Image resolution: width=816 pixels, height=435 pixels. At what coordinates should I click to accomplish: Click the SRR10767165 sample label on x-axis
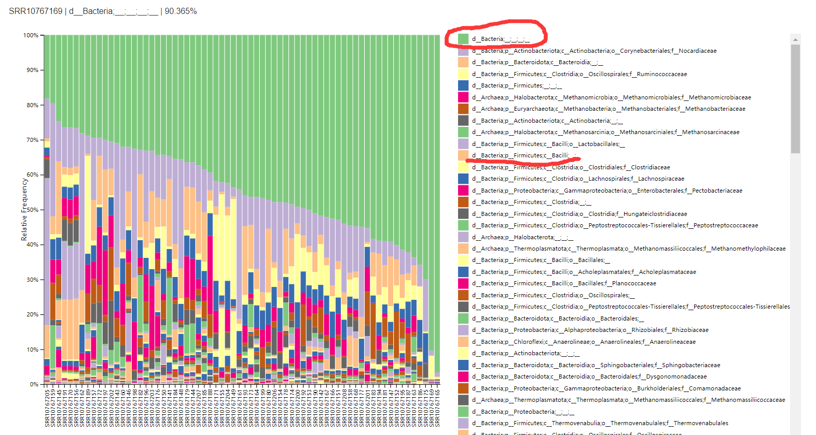[437, 408]
